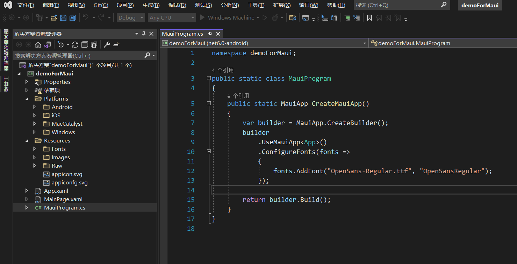Image resolution: width=517 pixels, height=264 pixels.
Task: Click the wrench Properties icon in Solution Explorer
Action: point(107,45)
